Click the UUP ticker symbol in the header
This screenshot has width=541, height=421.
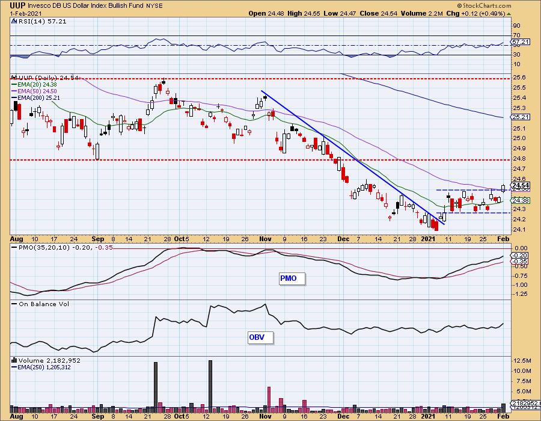click(x=17, y=5)
